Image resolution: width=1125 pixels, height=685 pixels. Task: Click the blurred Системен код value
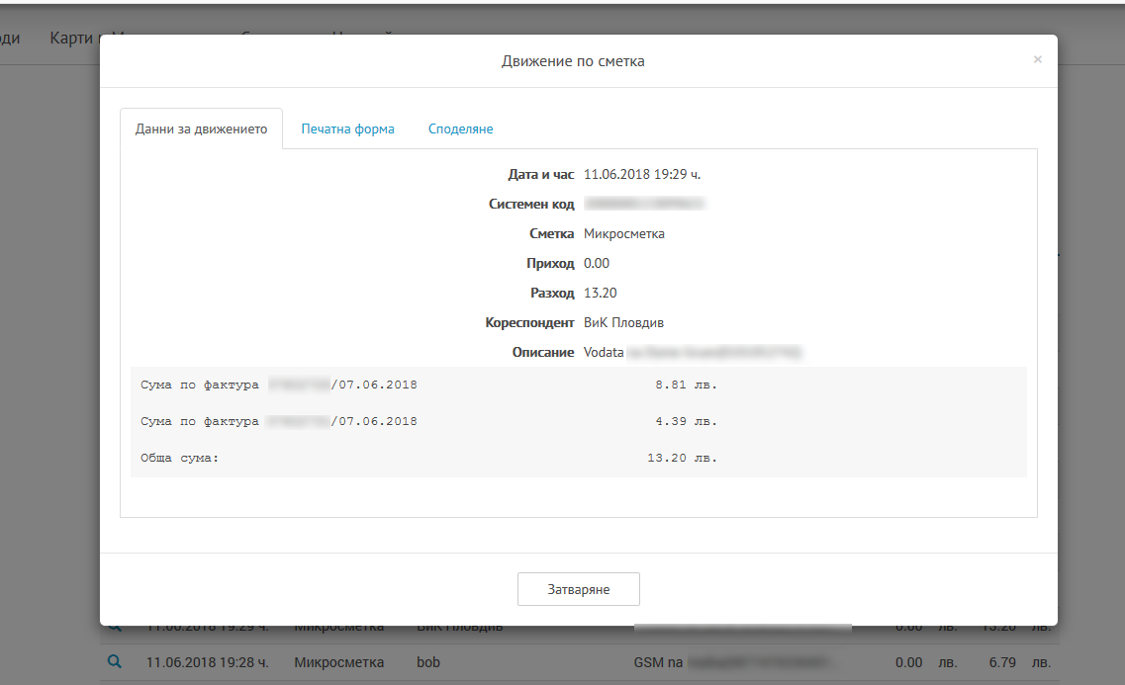643,204
